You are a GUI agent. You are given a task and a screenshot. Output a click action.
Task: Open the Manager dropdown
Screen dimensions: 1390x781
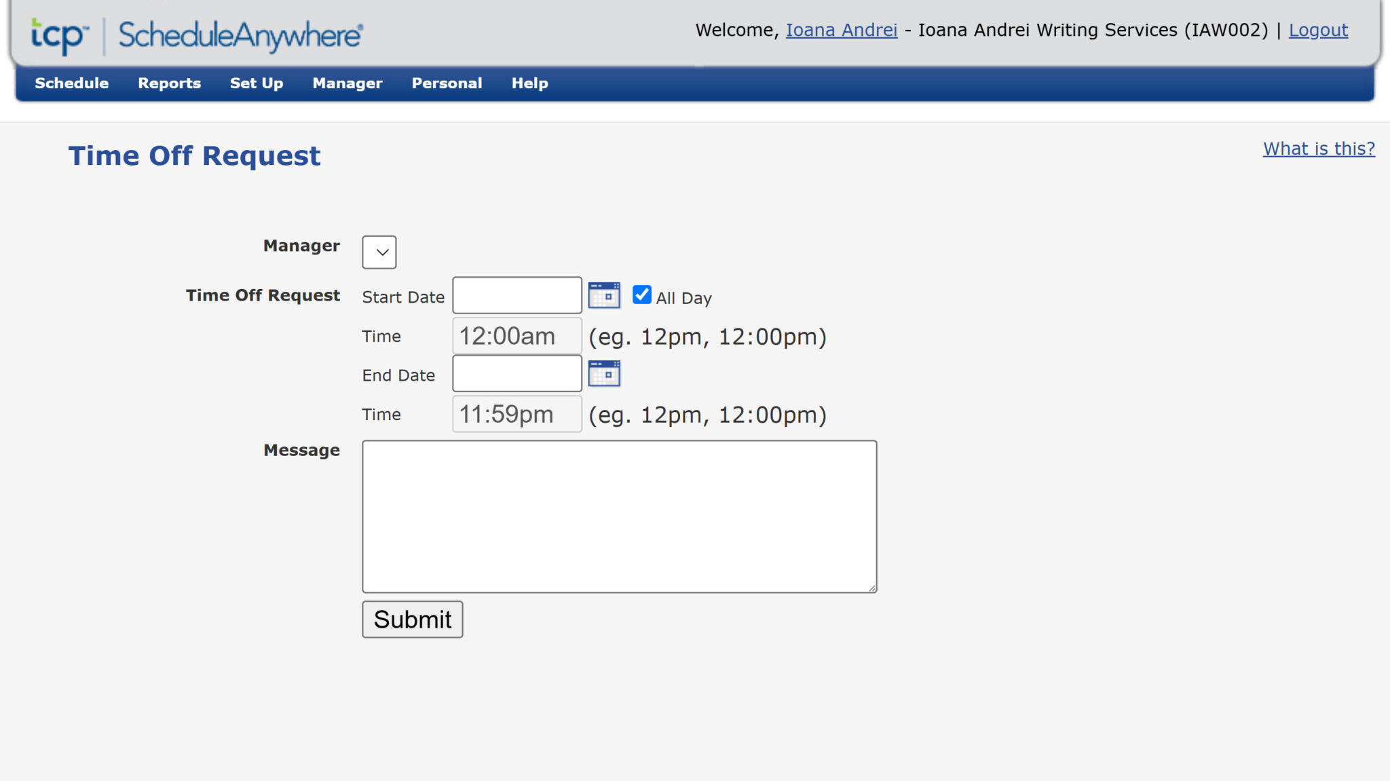pyautogui.click(x=378, y=251)
